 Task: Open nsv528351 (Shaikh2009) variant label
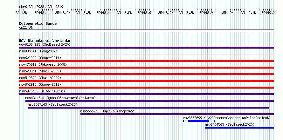click(40, 71)
